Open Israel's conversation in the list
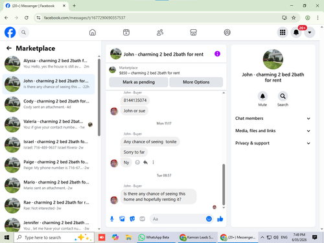Screen dimensions: 324x243 tap(49, 145)
